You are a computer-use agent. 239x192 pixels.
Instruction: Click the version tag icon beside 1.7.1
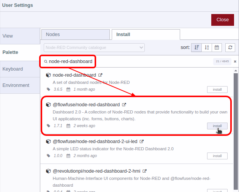(x=48, y=126)
